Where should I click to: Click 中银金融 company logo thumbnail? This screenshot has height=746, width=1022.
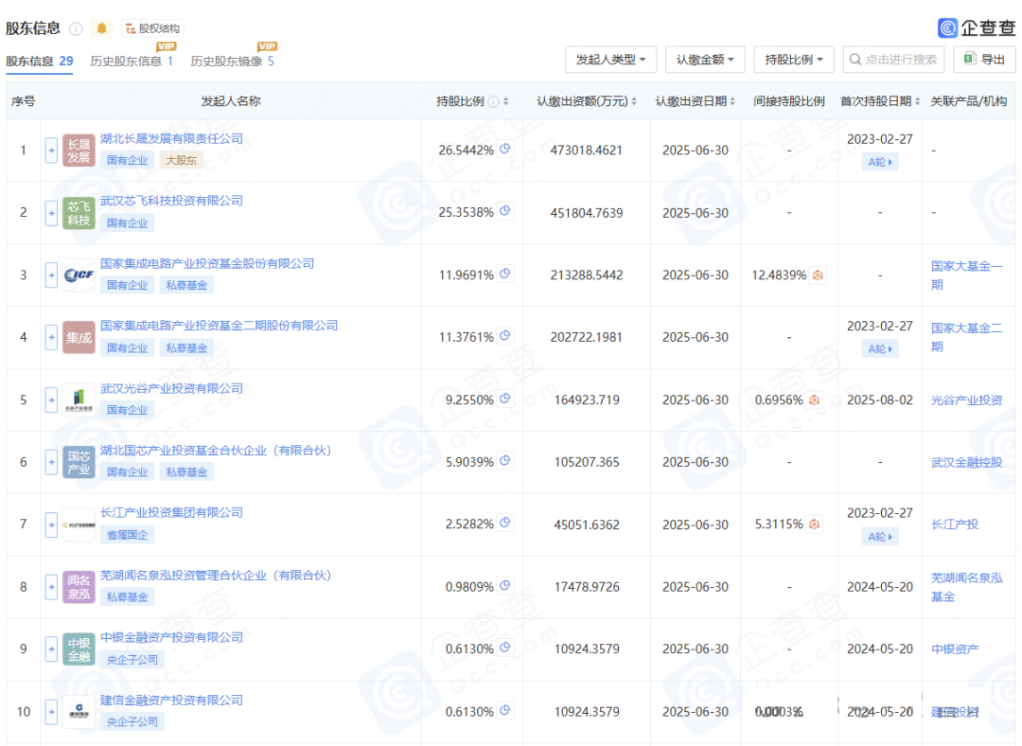79,648
